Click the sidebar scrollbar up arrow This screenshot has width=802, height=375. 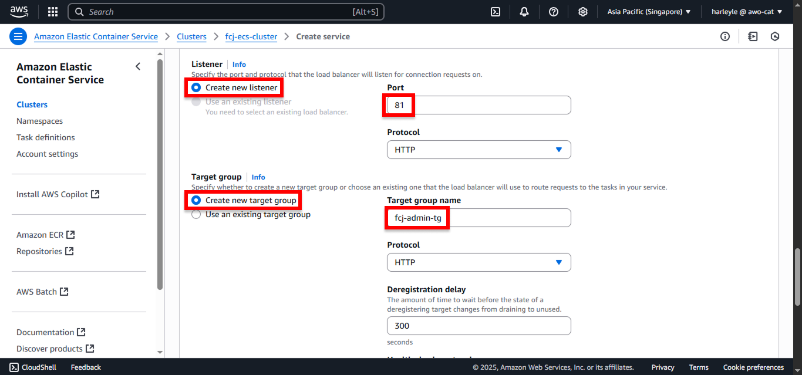coord(160,53)
